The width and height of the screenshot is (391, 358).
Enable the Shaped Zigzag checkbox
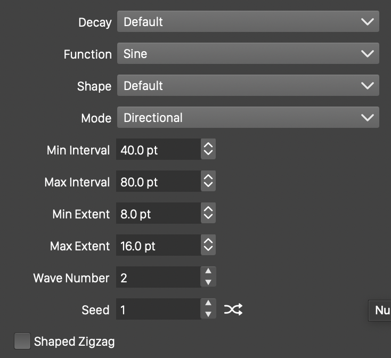click(22, 341)
